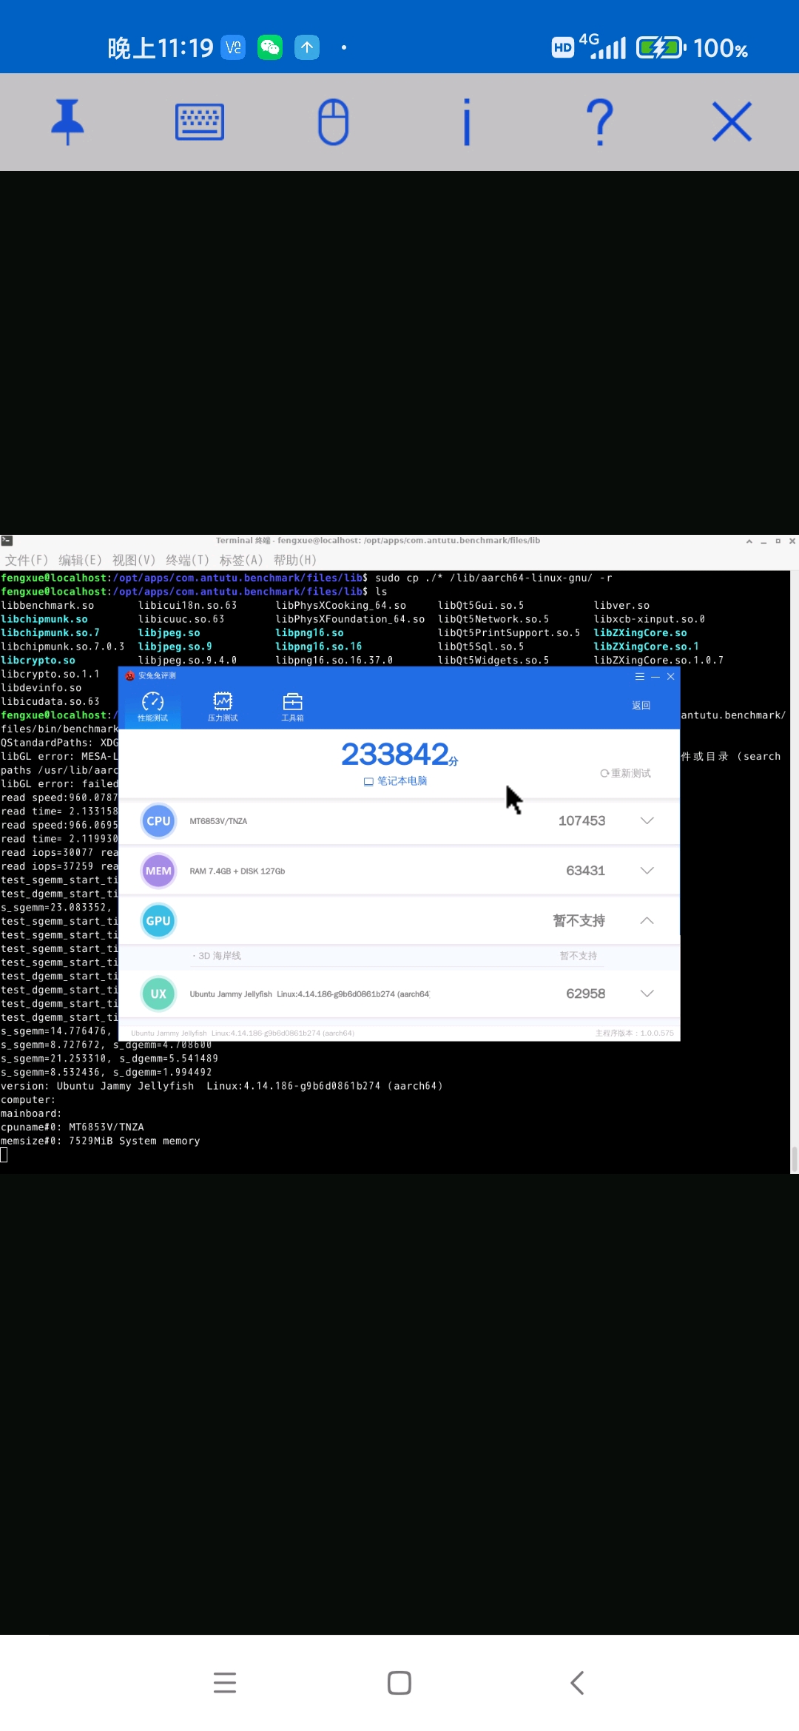The width and height of the screenshot is (799, 1731).
Task: Open Android recent apps menu
Action: point(225,1682)
